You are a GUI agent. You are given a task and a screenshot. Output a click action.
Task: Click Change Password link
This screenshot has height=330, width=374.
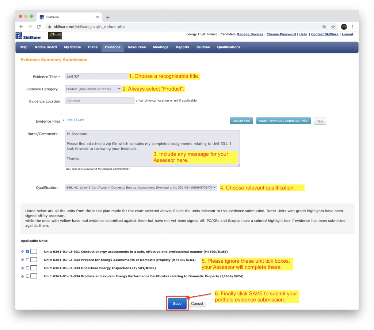point(281,34)
